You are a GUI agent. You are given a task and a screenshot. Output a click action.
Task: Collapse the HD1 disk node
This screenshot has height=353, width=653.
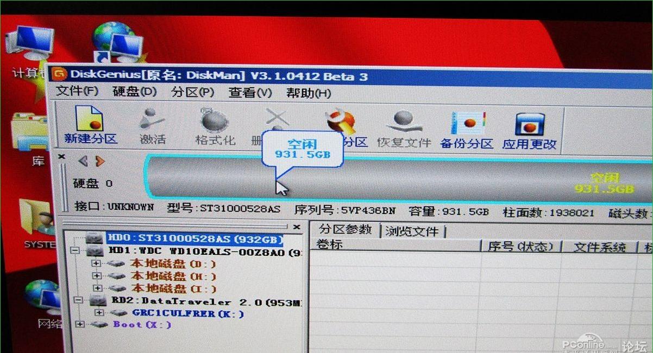tap(75, 251)
